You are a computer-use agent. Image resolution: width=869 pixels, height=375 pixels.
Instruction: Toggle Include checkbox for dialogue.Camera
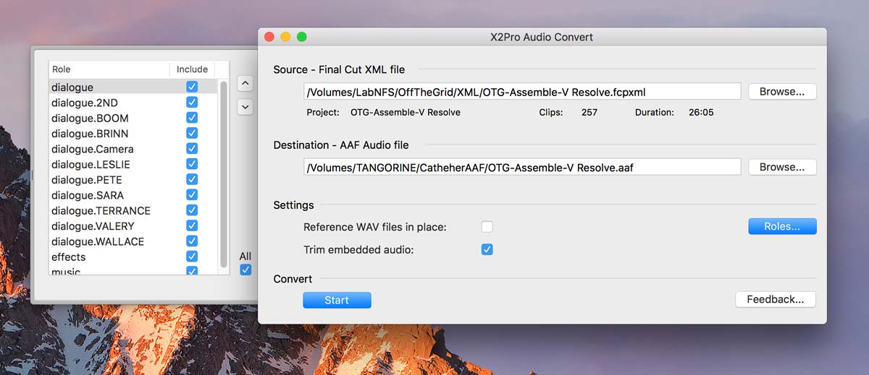[x=192, y=149]
